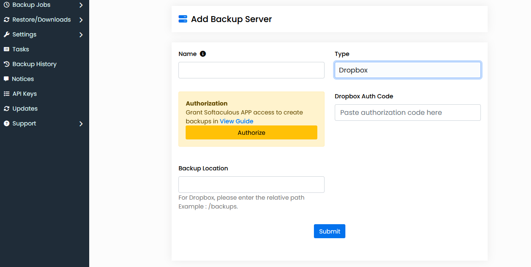Screen dimensions: 531x267
Task: Click the Support question mark icon
Action: click(x=6, y=123)
